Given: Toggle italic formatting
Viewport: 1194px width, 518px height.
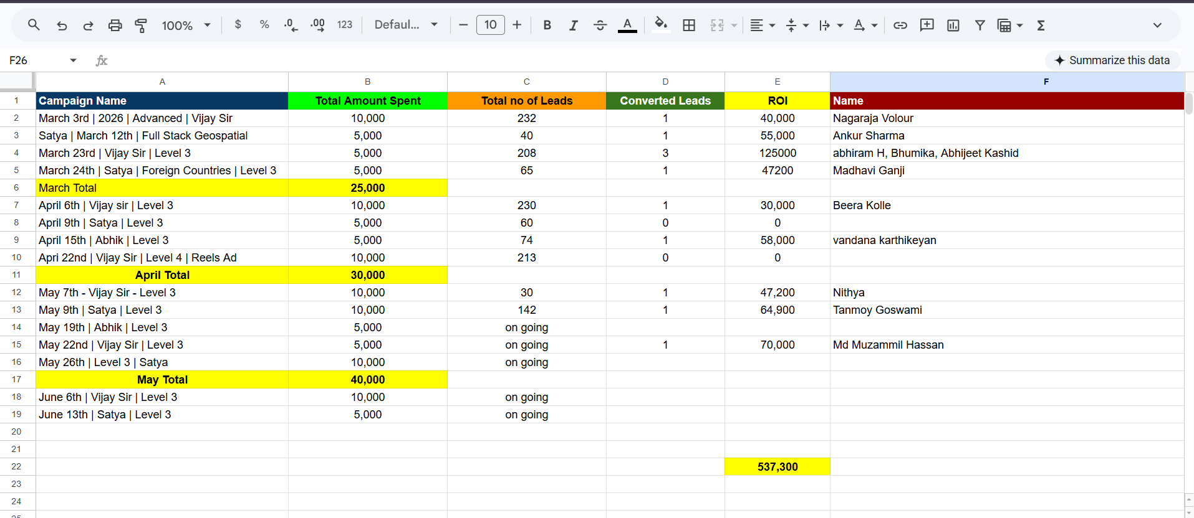Looking at the screenshot, I should tap(574, 25).
